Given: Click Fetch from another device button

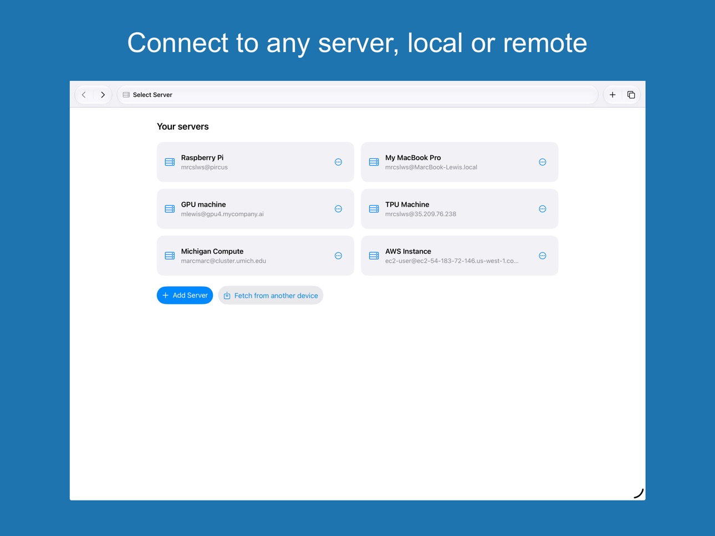Looking at the screenshot, I should (x=270, y=295).
